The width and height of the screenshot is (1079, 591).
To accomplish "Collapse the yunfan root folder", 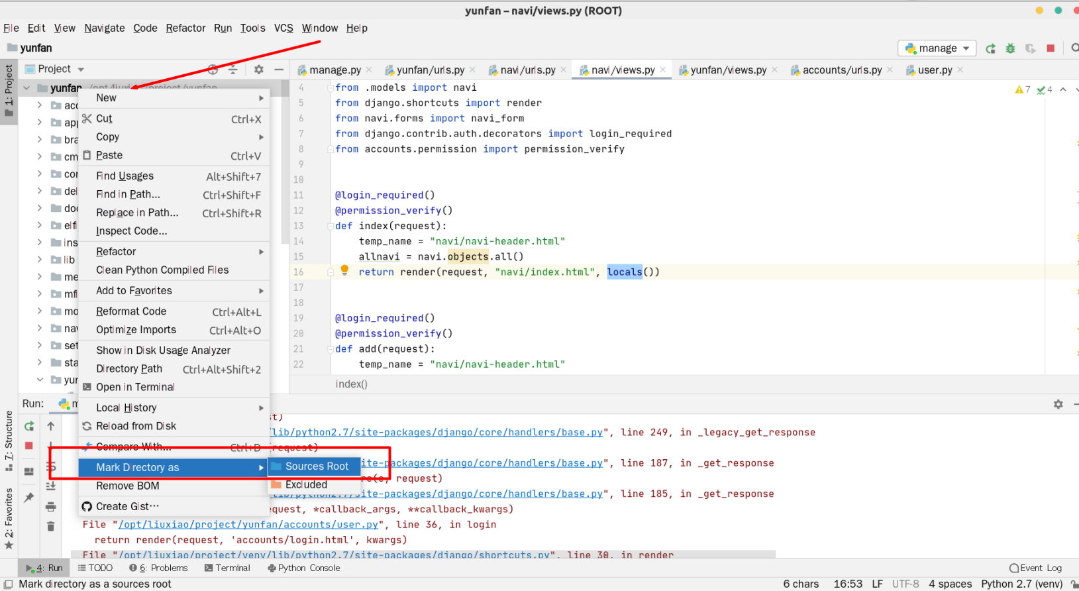I will pyautogui.click(x=26, y=88).
